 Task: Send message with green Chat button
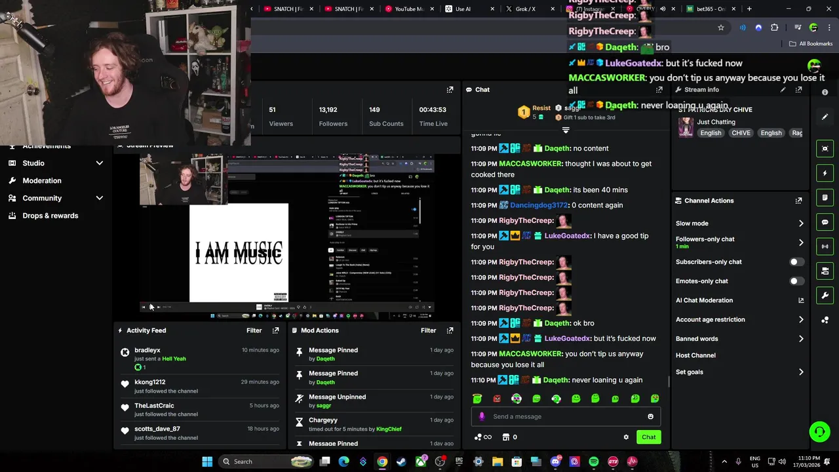(648, 437)
